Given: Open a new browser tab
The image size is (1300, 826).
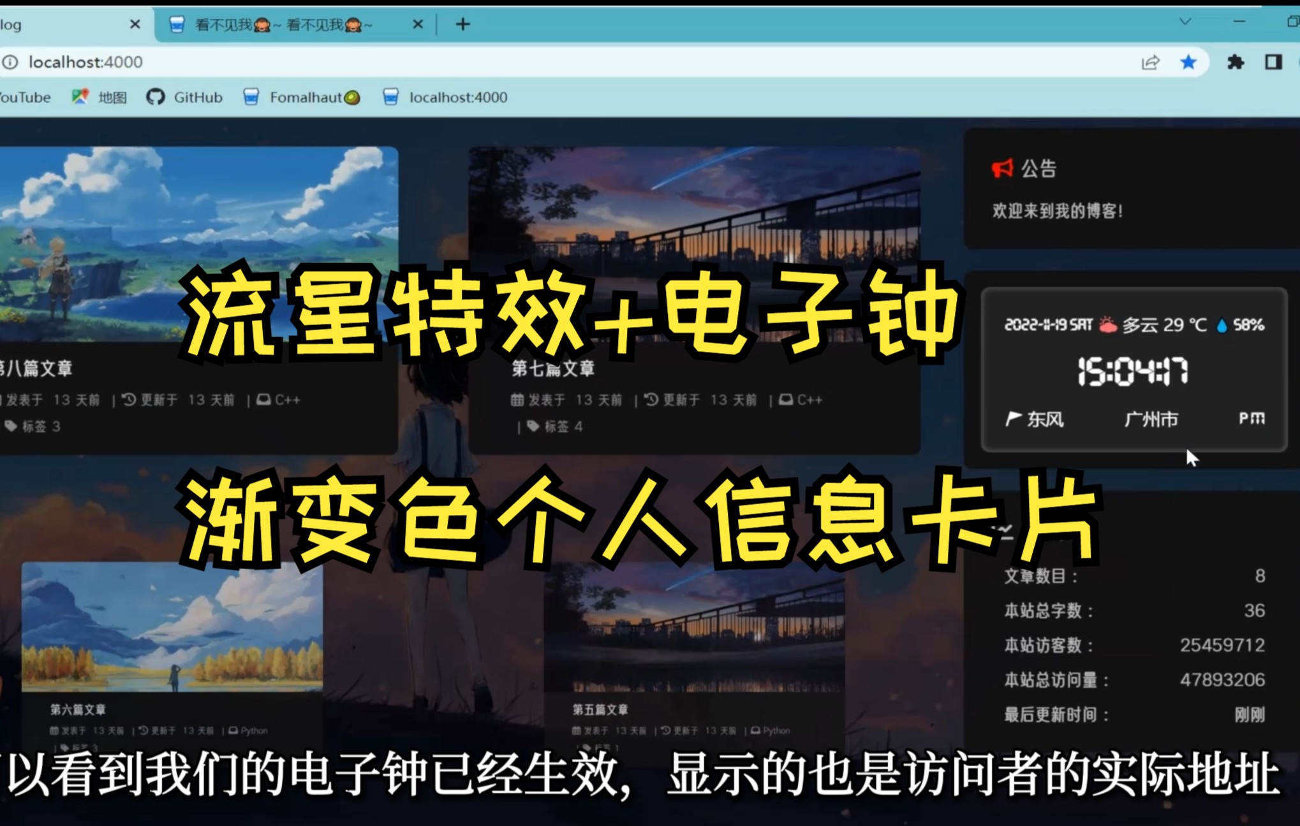Looking at the screenshot, I should tap(463, 25).
